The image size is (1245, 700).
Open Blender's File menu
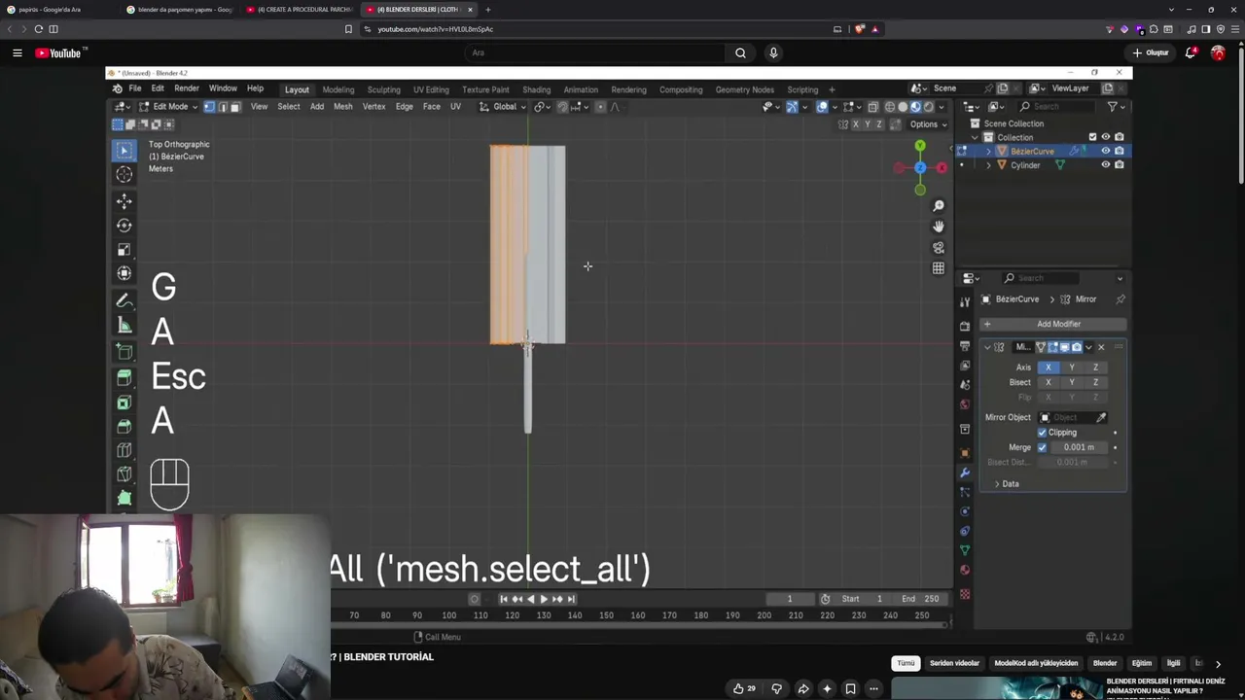pyautogui.click(x=135, y=88)
